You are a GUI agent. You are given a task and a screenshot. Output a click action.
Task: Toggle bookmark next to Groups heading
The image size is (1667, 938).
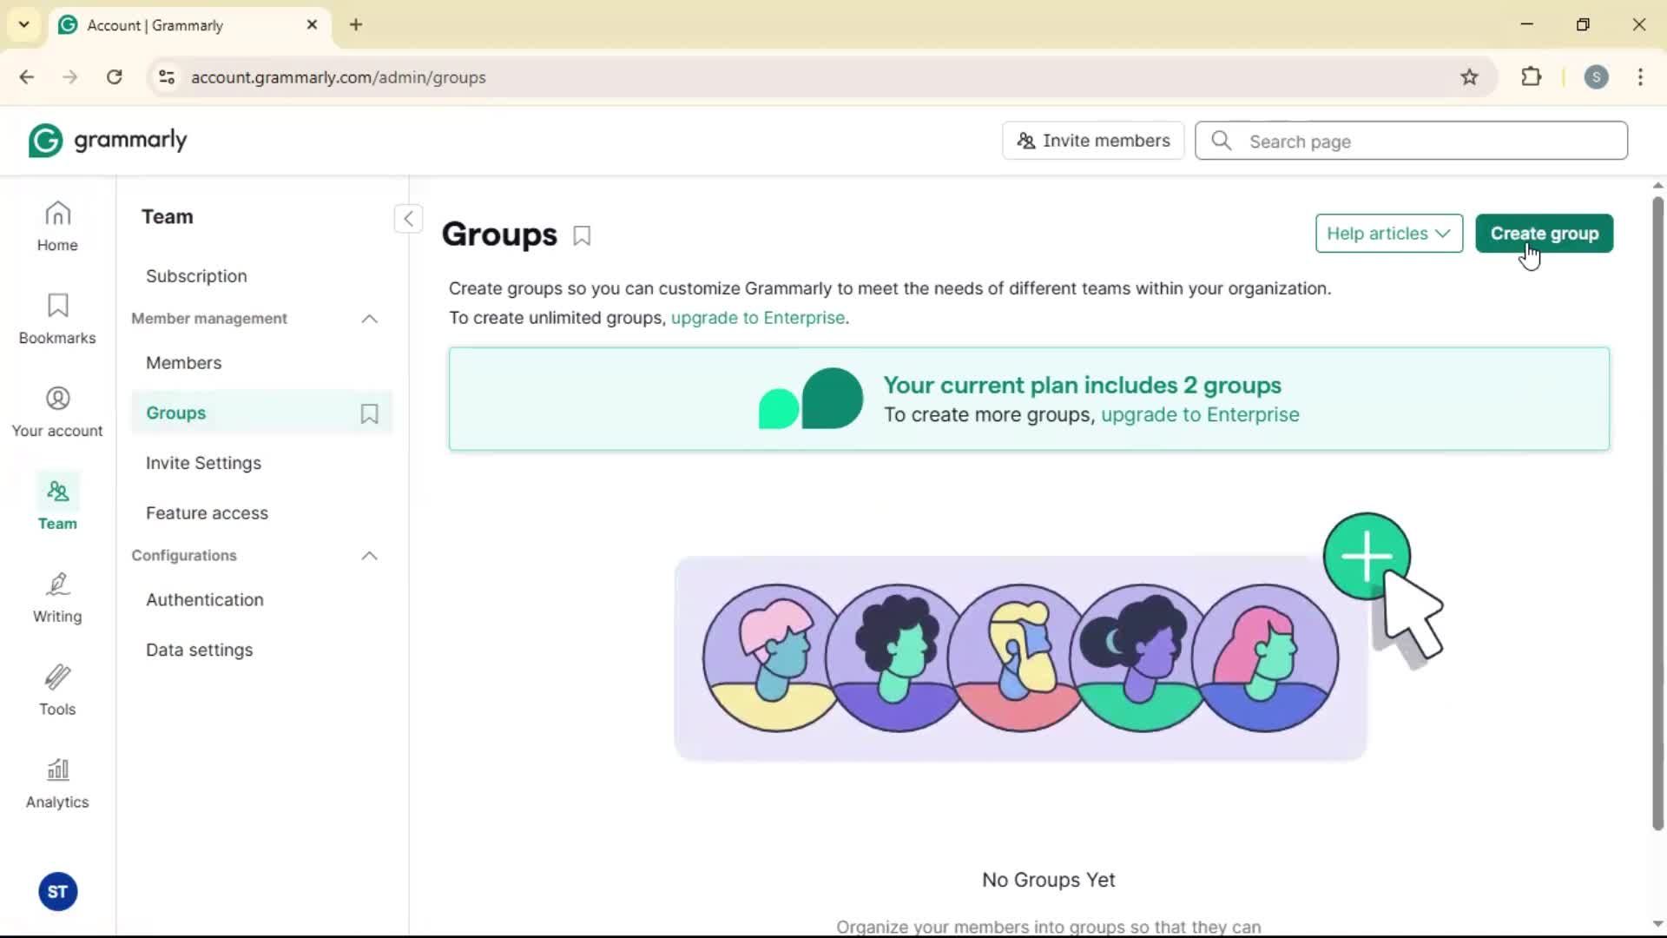coord(582,235)
